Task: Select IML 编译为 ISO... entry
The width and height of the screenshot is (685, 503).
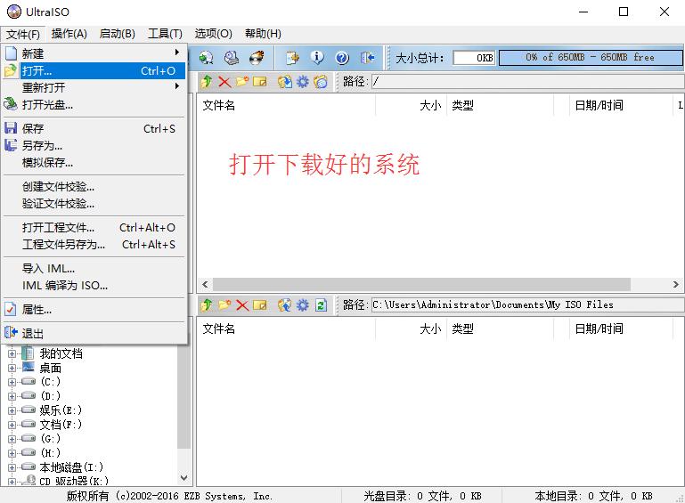Action: point(94,286)
